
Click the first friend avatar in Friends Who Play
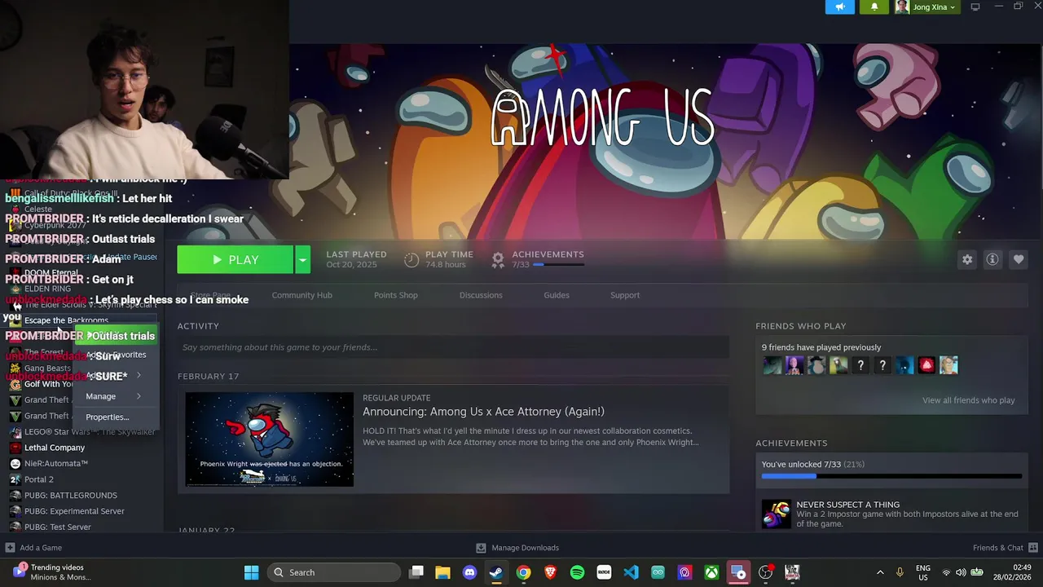[772, 365]
